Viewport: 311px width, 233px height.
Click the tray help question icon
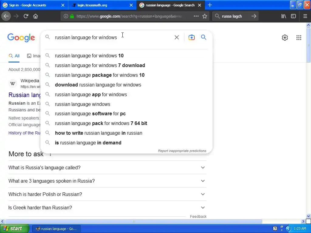275,228
